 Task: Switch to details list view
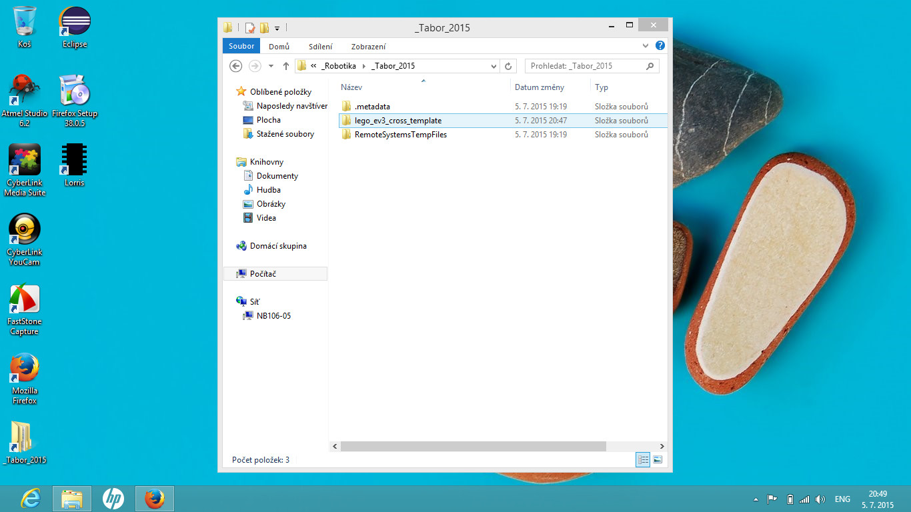(643, 460)
